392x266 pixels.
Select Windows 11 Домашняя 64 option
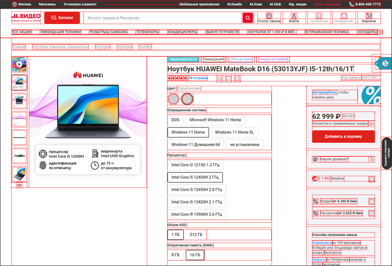tap(196, 144)
